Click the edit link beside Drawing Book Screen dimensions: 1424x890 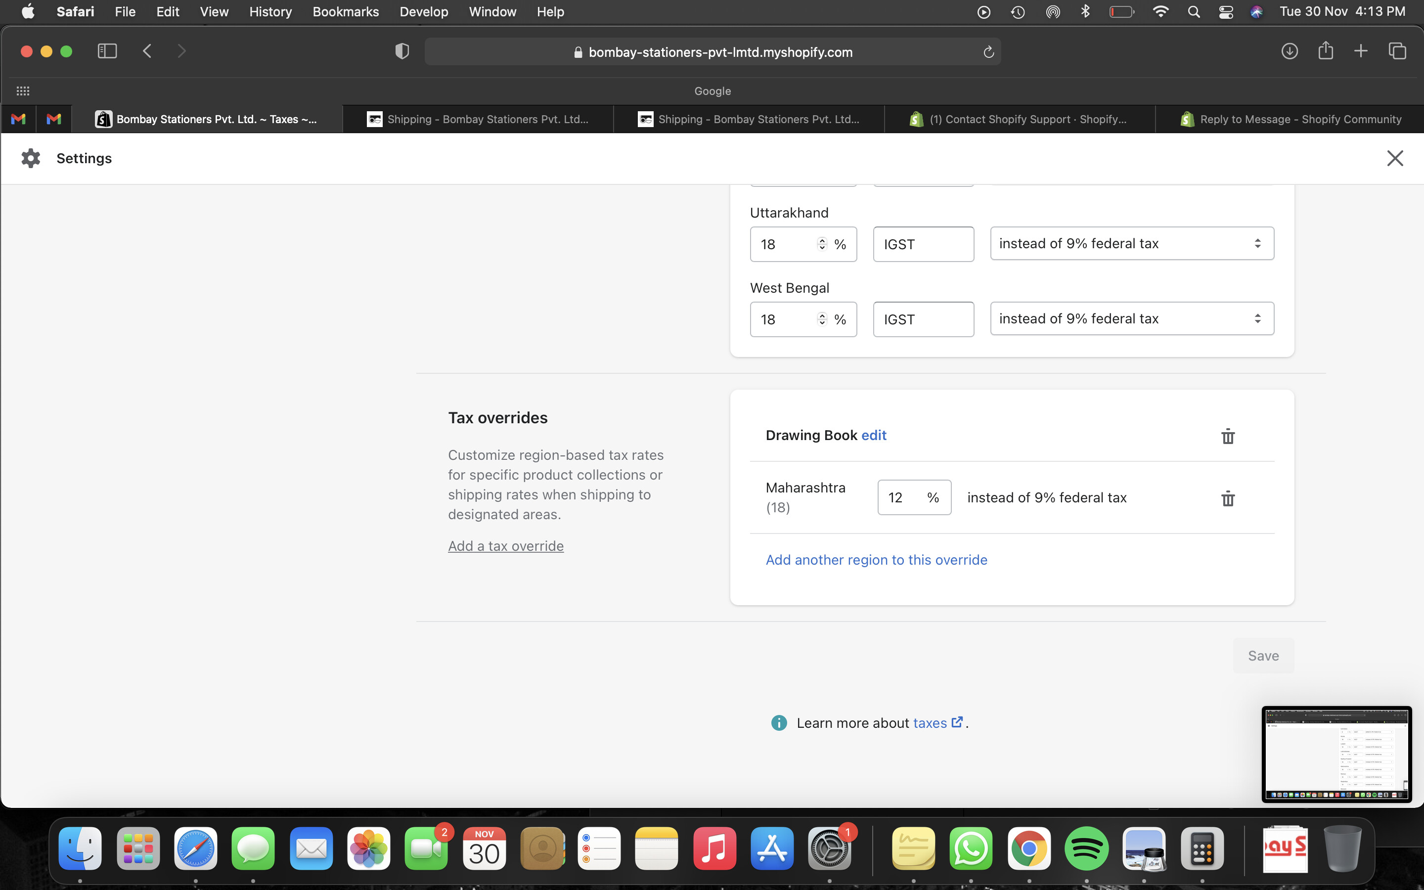873,436
